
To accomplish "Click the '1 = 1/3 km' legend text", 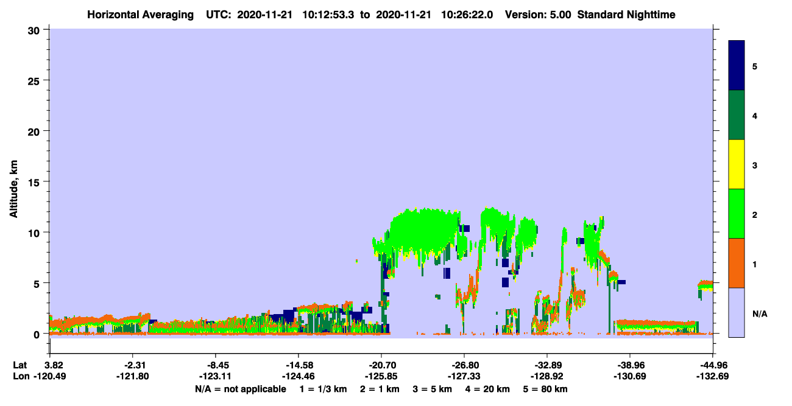I will [x=323, y=389].
